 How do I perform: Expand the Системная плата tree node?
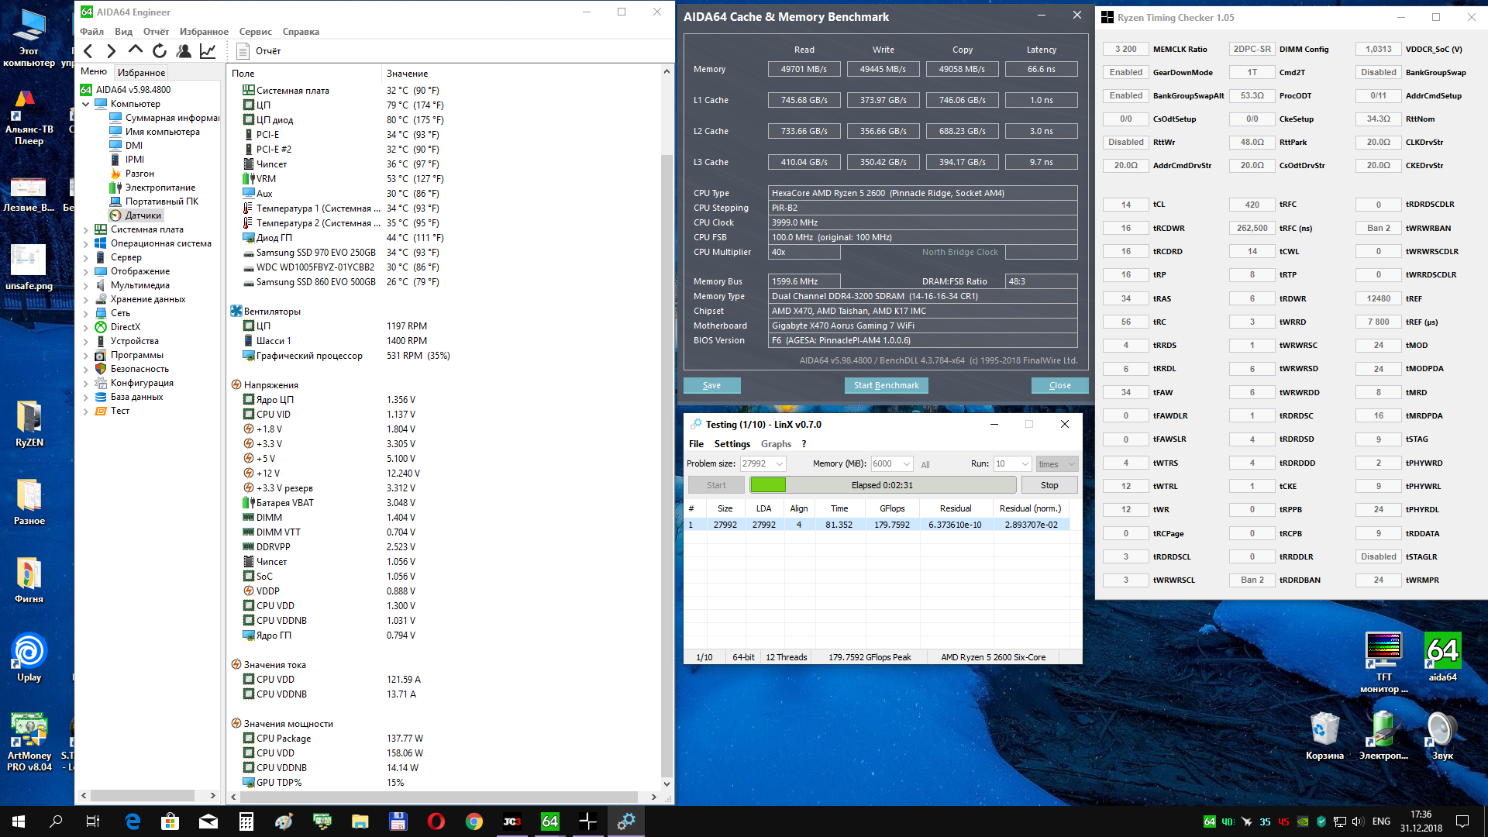[x=85, y=229]
